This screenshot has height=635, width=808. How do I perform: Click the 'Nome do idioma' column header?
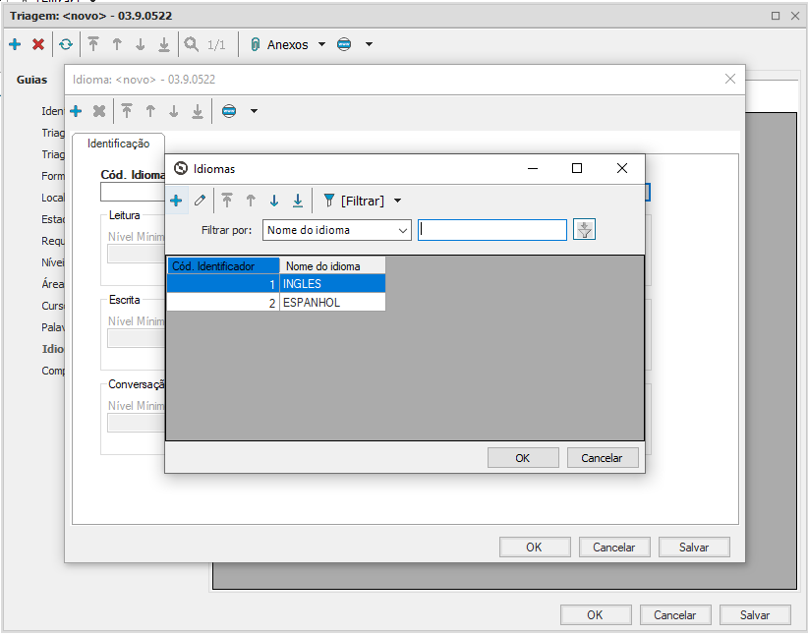pyautogui.click(x=332, y=265)
